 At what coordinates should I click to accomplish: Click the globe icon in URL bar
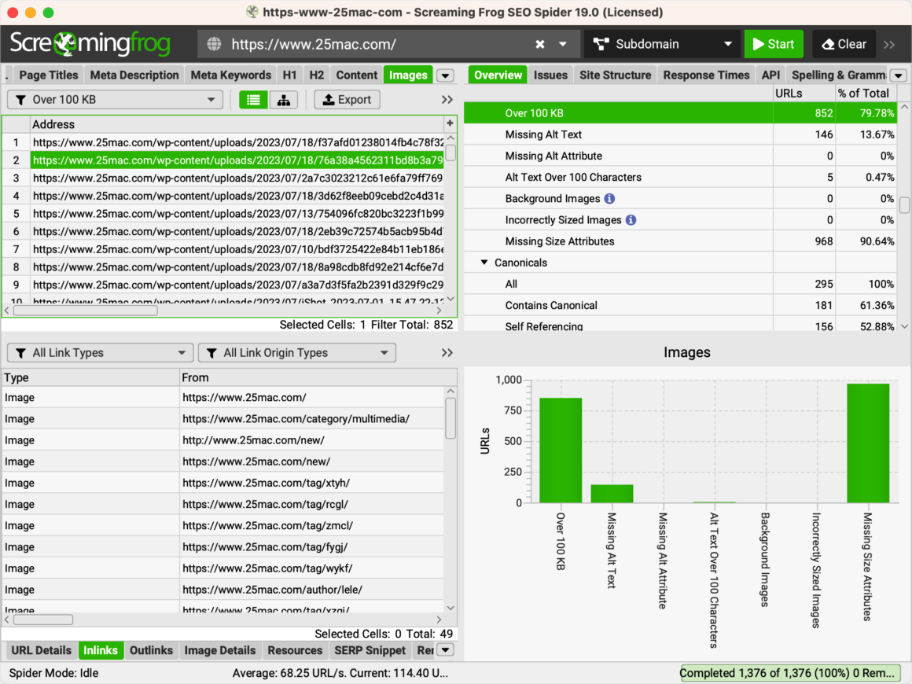[x=214, y=44]
